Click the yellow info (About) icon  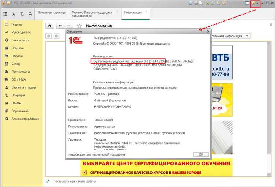tap(253, 3)
